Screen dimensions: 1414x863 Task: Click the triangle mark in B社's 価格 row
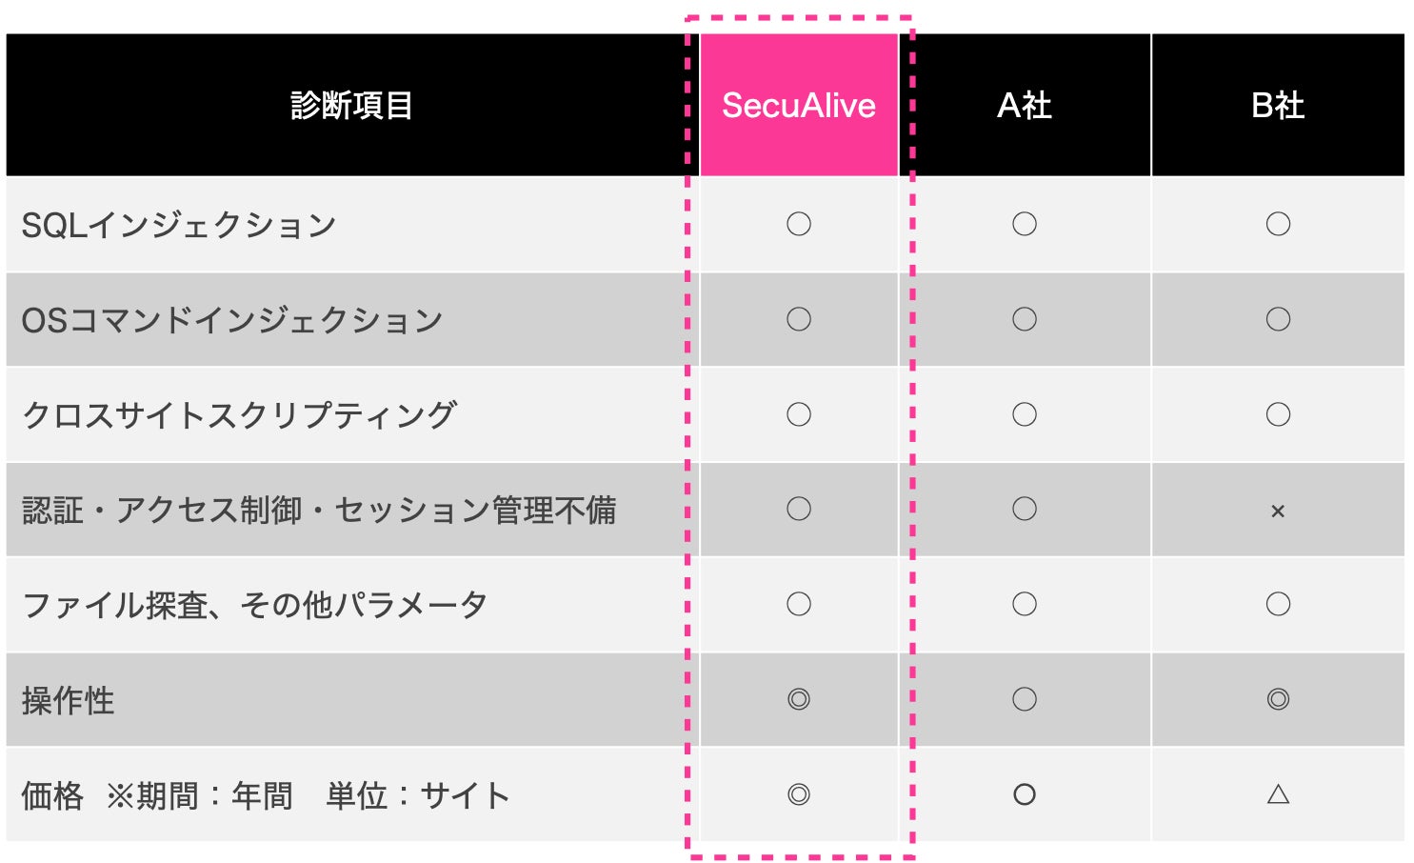(x=1277, y=794)
